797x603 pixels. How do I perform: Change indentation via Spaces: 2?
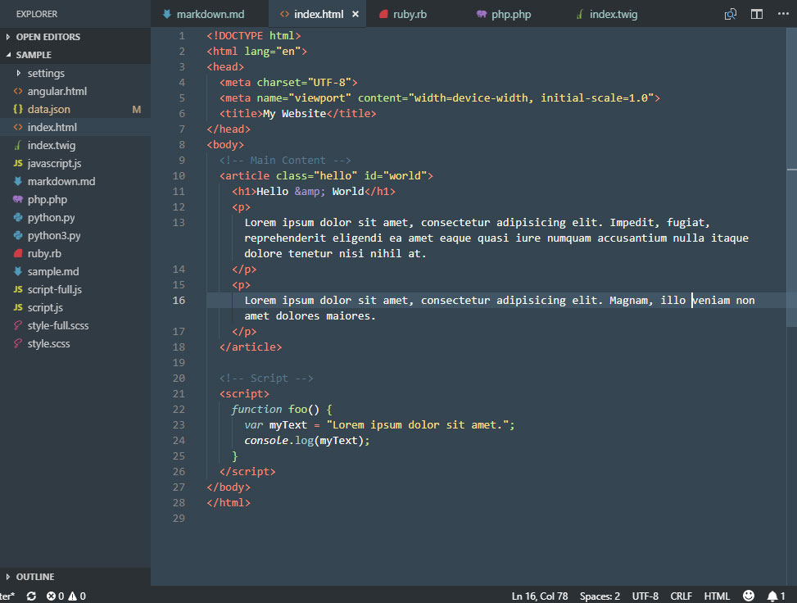tap(600, 596)
